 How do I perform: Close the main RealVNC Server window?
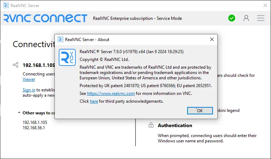265,5
